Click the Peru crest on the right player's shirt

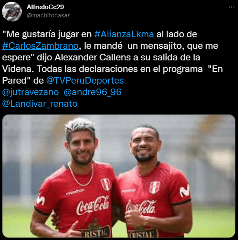[x=155, y=187]
